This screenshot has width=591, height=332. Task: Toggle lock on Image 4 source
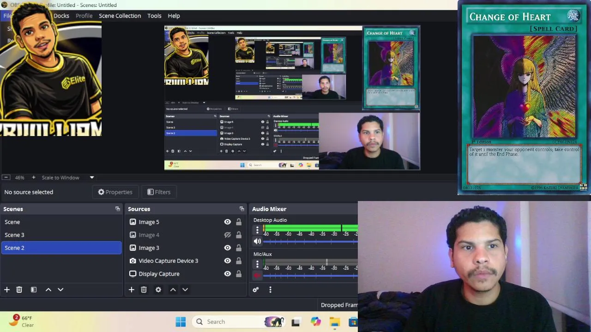tap(239, 235)
